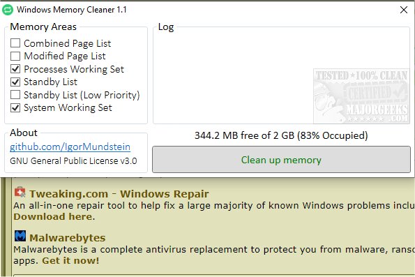Open the Tweaking.com - Windows Repair link
This screenshot has width=415, height=277.
pos(119,194)
